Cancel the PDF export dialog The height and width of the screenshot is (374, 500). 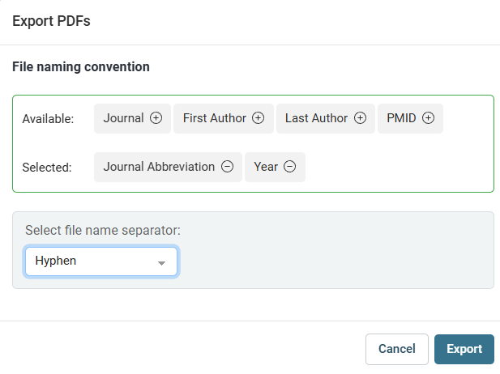tap(396, 349)
